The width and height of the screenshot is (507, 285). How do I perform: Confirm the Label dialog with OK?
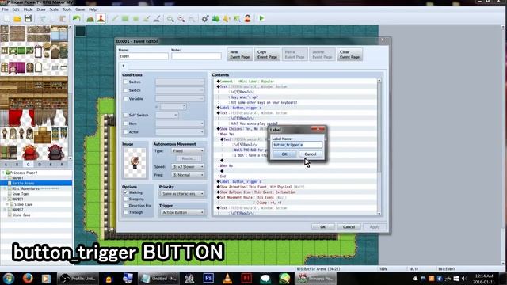click(284, 154)
